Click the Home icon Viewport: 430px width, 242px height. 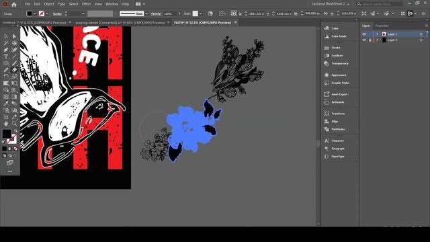(14, 4)
